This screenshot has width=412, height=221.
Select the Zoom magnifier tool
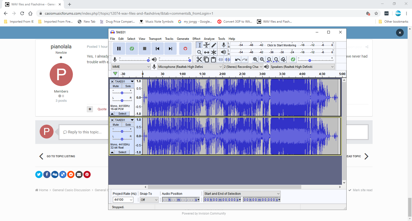point(200,52)
